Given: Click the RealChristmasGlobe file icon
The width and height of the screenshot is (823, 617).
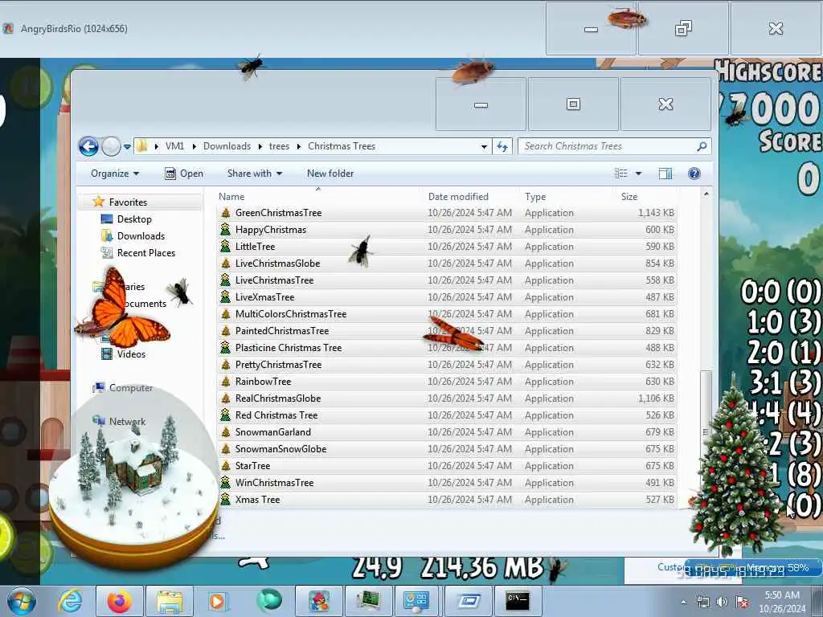Looking at the screenshot, I should (x=226, y=398).
